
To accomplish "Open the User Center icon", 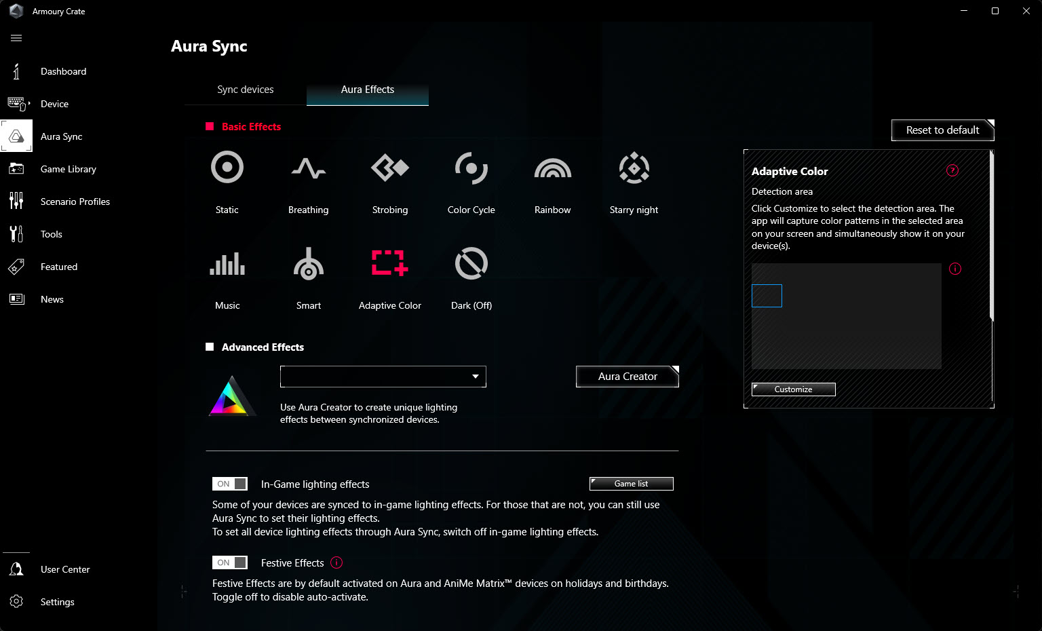I will (x=16, y=569).
